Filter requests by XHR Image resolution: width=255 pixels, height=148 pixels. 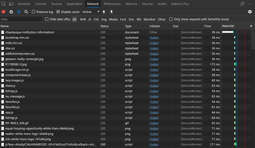coord(83,19)
